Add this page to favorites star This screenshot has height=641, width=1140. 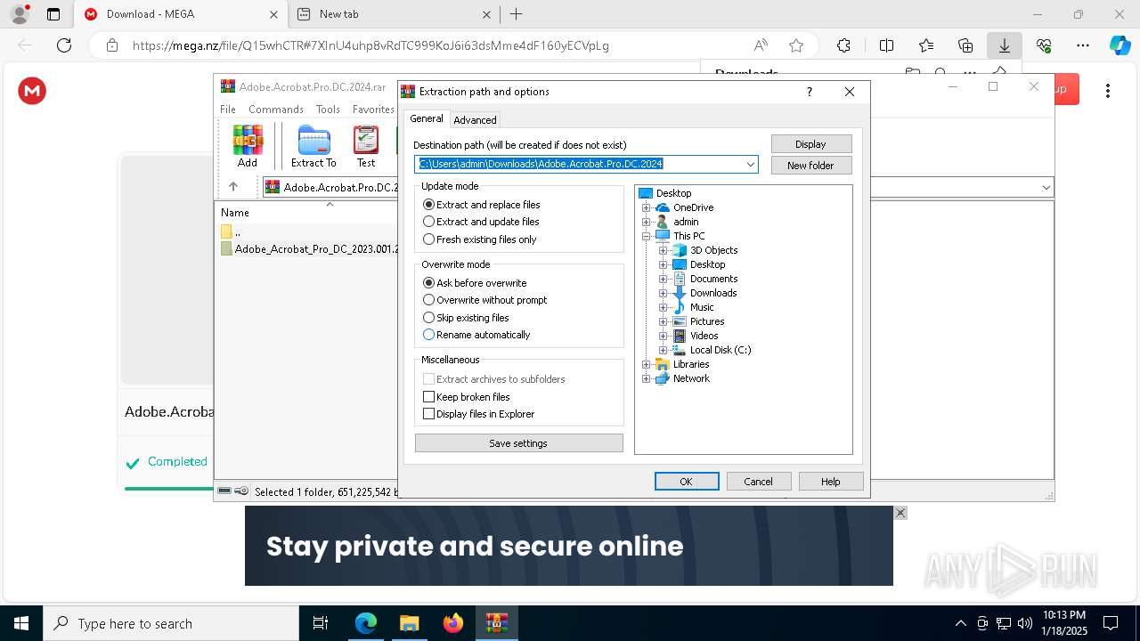[796, 45]
